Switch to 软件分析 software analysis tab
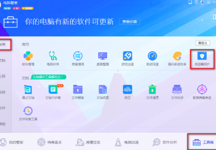The width and height of the screenshot is (216, 150). 165,142
